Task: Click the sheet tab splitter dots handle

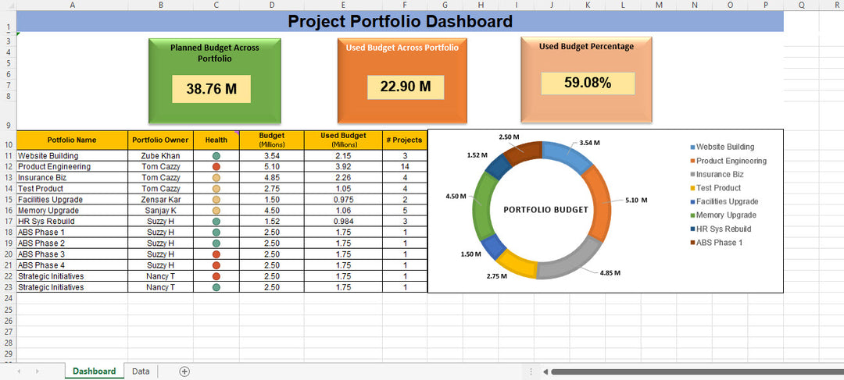Action: [x=531, y=371]
